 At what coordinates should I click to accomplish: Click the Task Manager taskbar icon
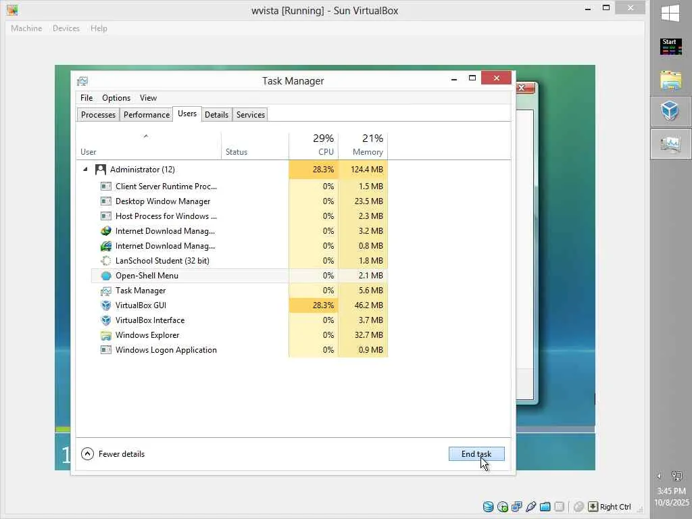tap(670, 144)
